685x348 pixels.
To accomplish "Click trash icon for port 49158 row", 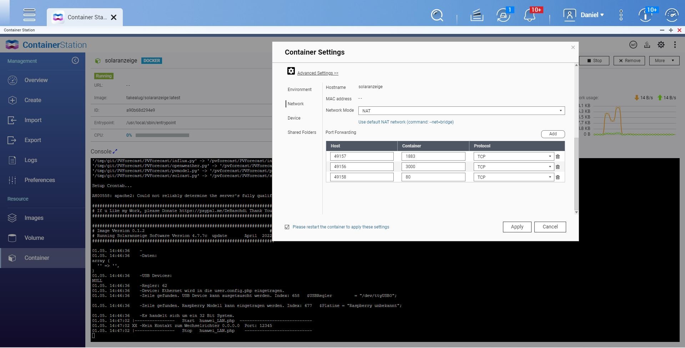I will 558,177.
